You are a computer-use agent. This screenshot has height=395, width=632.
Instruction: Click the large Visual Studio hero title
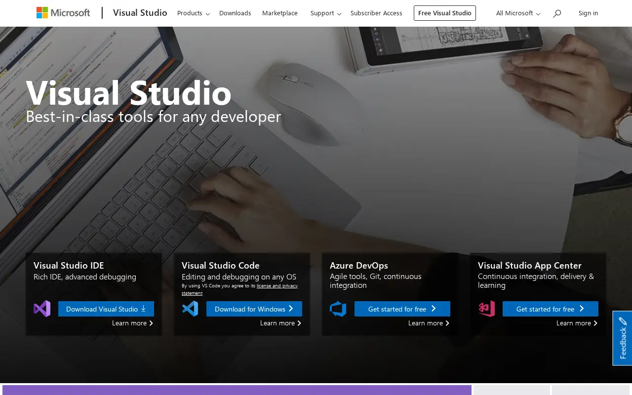(129, 92)
